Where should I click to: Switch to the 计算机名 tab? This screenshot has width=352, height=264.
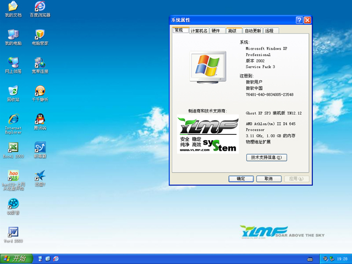[x=199, y=31]
